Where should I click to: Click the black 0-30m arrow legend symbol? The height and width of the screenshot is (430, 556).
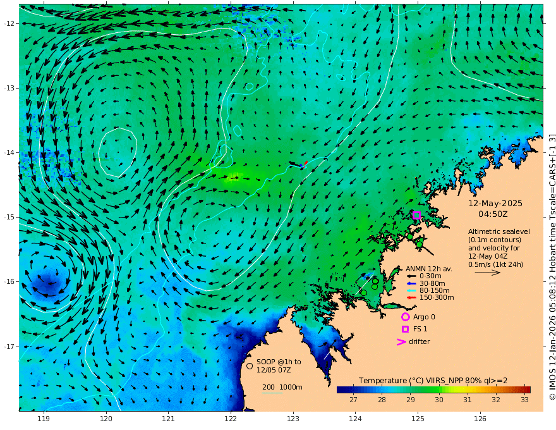point(411,276)
